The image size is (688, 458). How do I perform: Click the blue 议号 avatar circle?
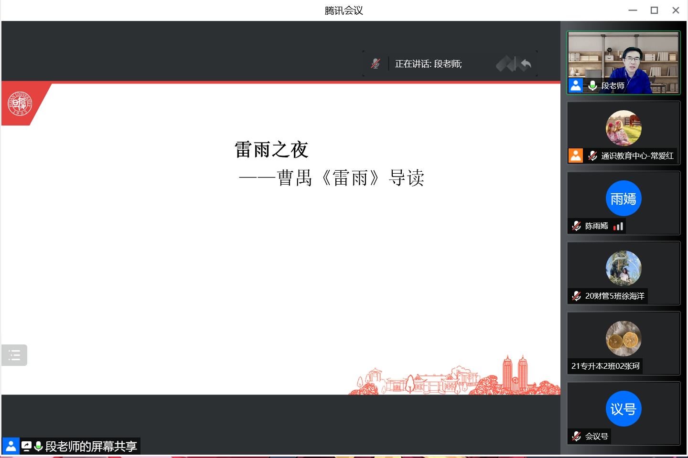[x=623, y=409]
